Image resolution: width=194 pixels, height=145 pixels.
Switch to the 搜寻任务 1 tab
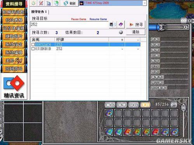(x=39, y=12)
